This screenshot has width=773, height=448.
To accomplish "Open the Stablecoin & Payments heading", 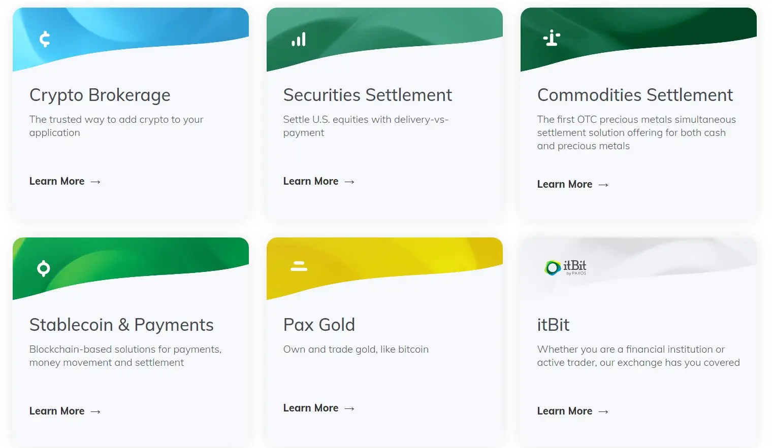I will coord(121,325).
